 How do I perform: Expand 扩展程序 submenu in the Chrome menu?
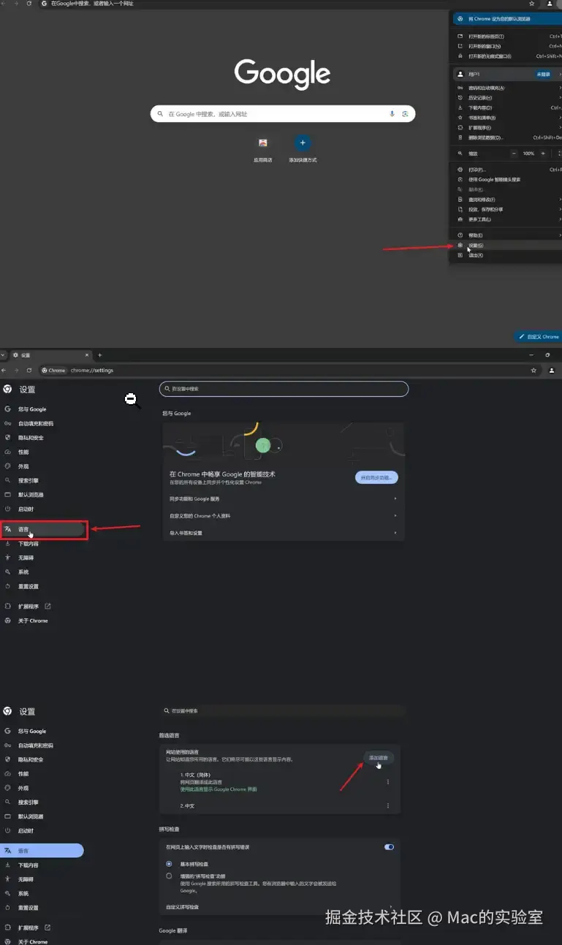click(507, 128)
